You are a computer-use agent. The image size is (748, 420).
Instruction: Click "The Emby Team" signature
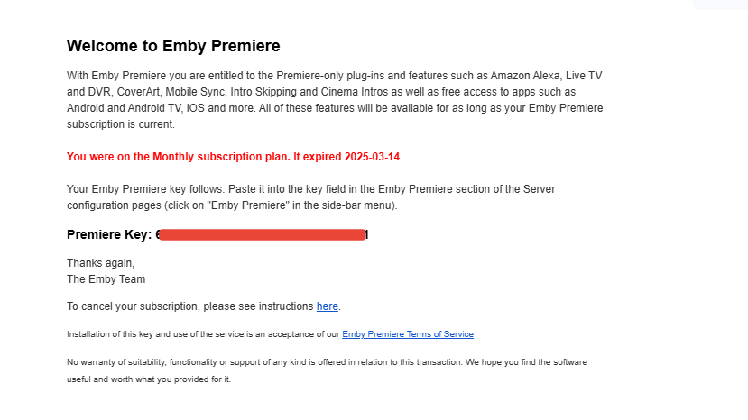(106, 279)
